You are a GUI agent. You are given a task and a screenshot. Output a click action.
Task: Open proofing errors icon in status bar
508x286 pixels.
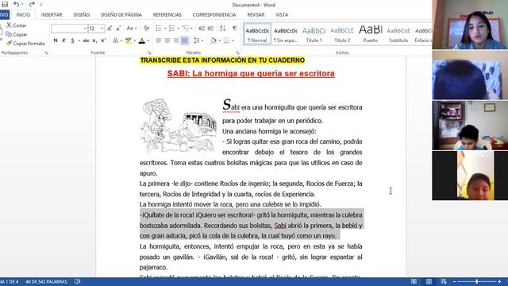[78, 281]
